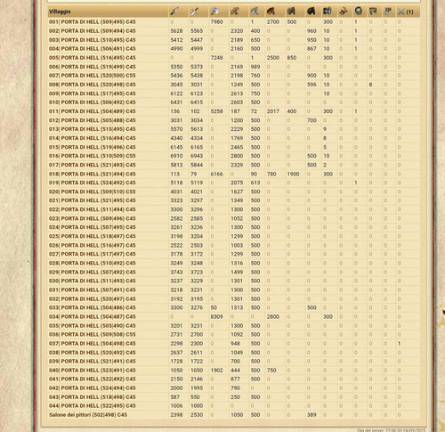This screenshot has height=432, width=445.
Task: Select spear count 6122 in village 009
Action: [x=176, y=94]
